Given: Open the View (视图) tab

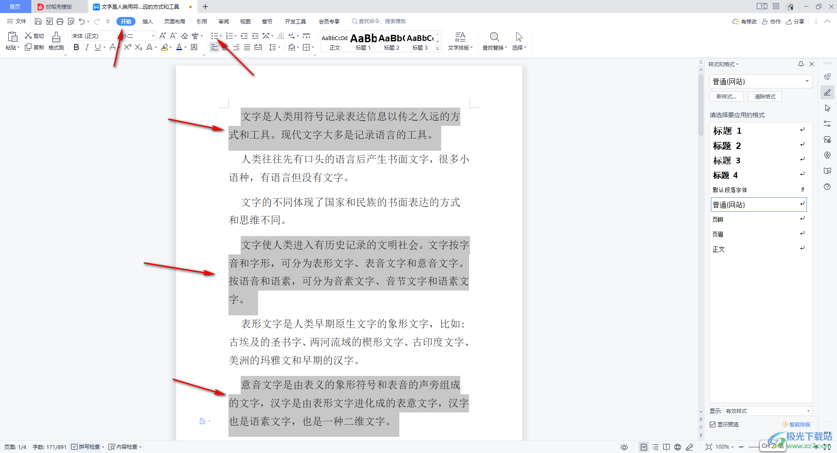Looking at the screenshot, I should coord(245,21).
